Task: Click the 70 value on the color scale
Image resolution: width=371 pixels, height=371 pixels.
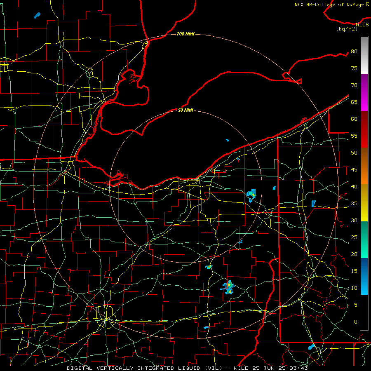Action: 354,85
